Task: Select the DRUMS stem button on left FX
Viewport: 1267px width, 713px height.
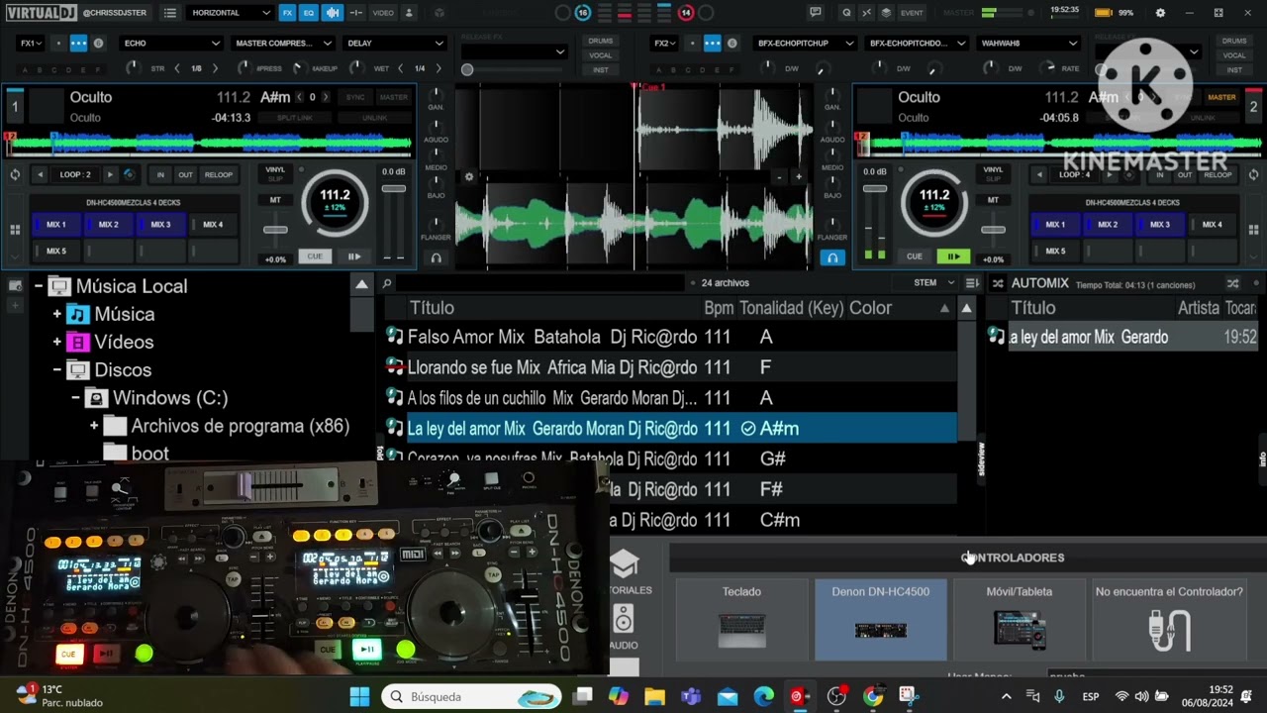Action: tap(600, 42)
